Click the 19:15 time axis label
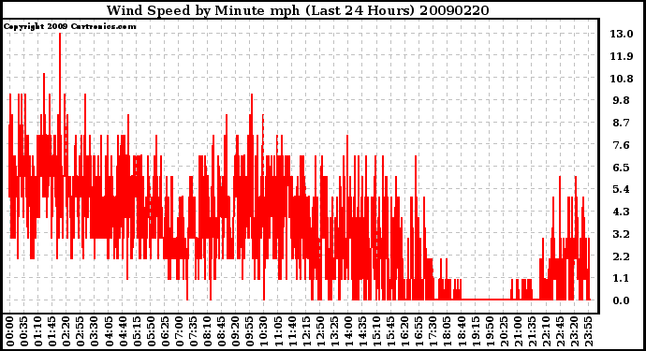Viewport: 646px width, 351px height. 475,331
